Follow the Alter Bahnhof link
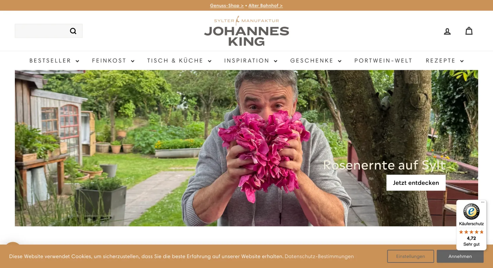This screenshot has height=268, width=493. tap(266, 5)
